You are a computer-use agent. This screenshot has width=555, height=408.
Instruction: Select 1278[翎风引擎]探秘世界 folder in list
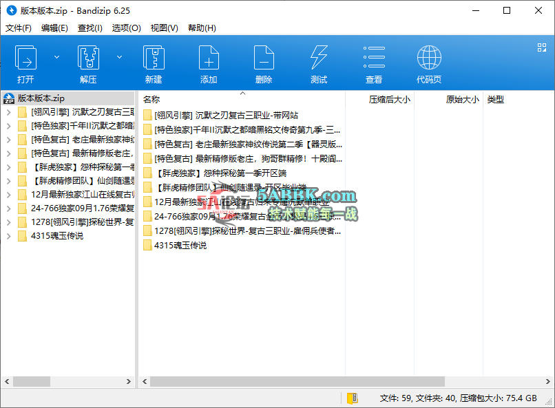coord(247,231)
